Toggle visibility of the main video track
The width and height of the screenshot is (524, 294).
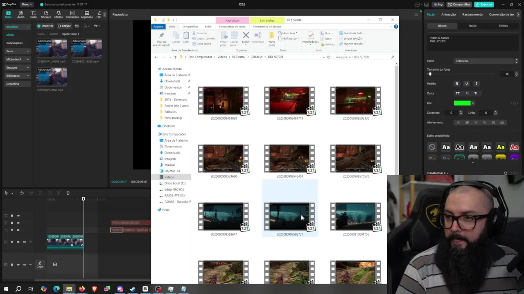[18, 242]
